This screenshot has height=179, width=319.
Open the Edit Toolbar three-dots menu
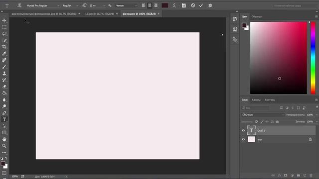4,152
